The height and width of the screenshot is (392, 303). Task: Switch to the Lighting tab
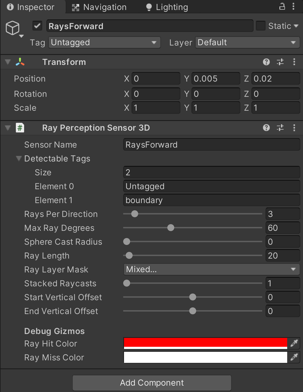pos(166,7)
